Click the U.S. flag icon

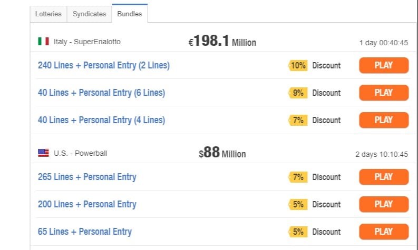click(43, 153)
